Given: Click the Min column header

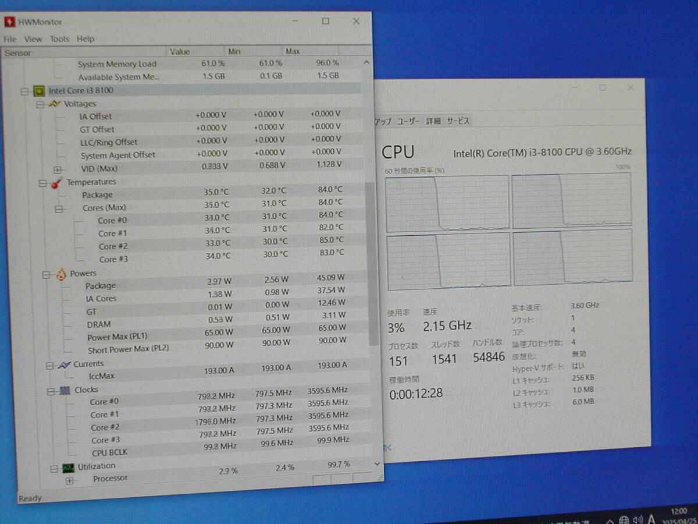Looking at the screenshot, I should (x=254, y=51).
